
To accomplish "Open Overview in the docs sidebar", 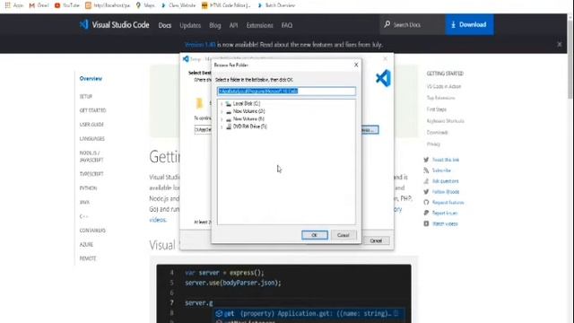I will click(x=91, y=79).
